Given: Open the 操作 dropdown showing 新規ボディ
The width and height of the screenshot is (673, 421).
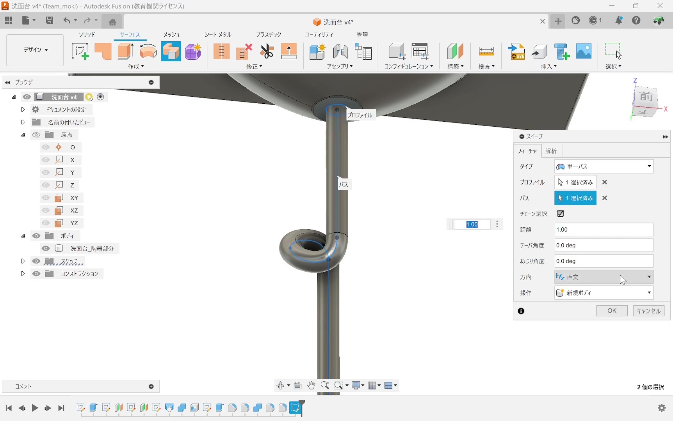Looking at the screenshot, I should click(x=604, y=293).
